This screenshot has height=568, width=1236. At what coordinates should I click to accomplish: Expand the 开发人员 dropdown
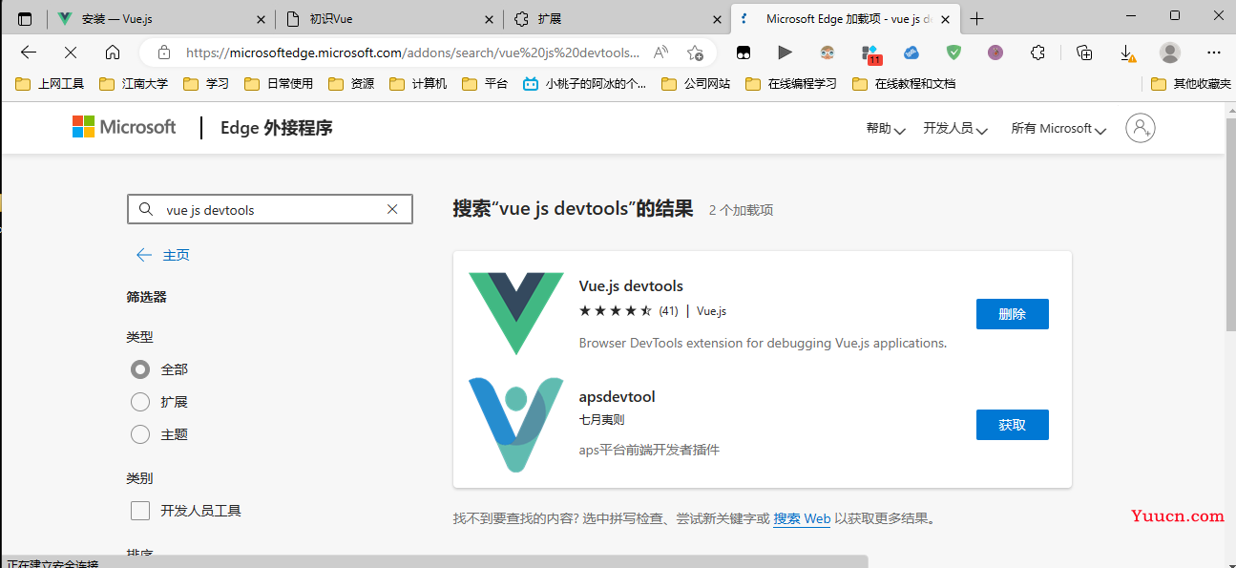click(x=955, y=129)
